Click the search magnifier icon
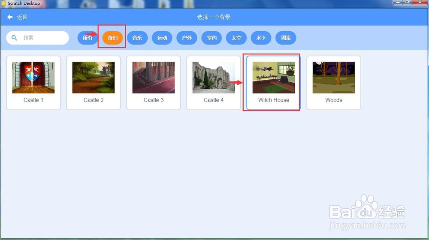429x240 pixels. pyautogui.click(x=14, y=38)
